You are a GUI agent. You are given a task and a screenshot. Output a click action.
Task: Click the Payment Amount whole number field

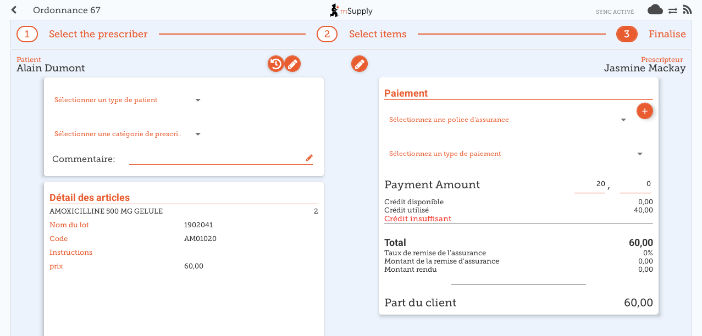click(x=589, y=184)
